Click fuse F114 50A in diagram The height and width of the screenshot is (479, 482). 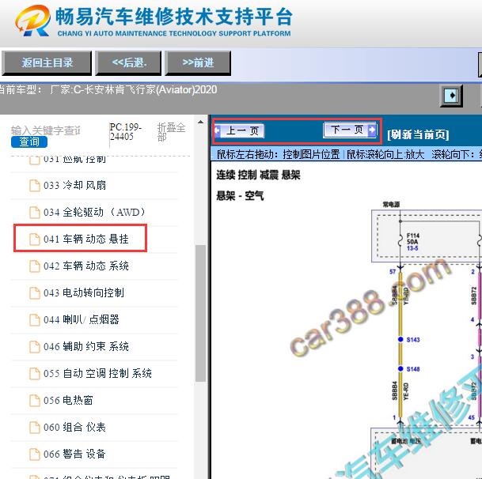tap(412, 239)
